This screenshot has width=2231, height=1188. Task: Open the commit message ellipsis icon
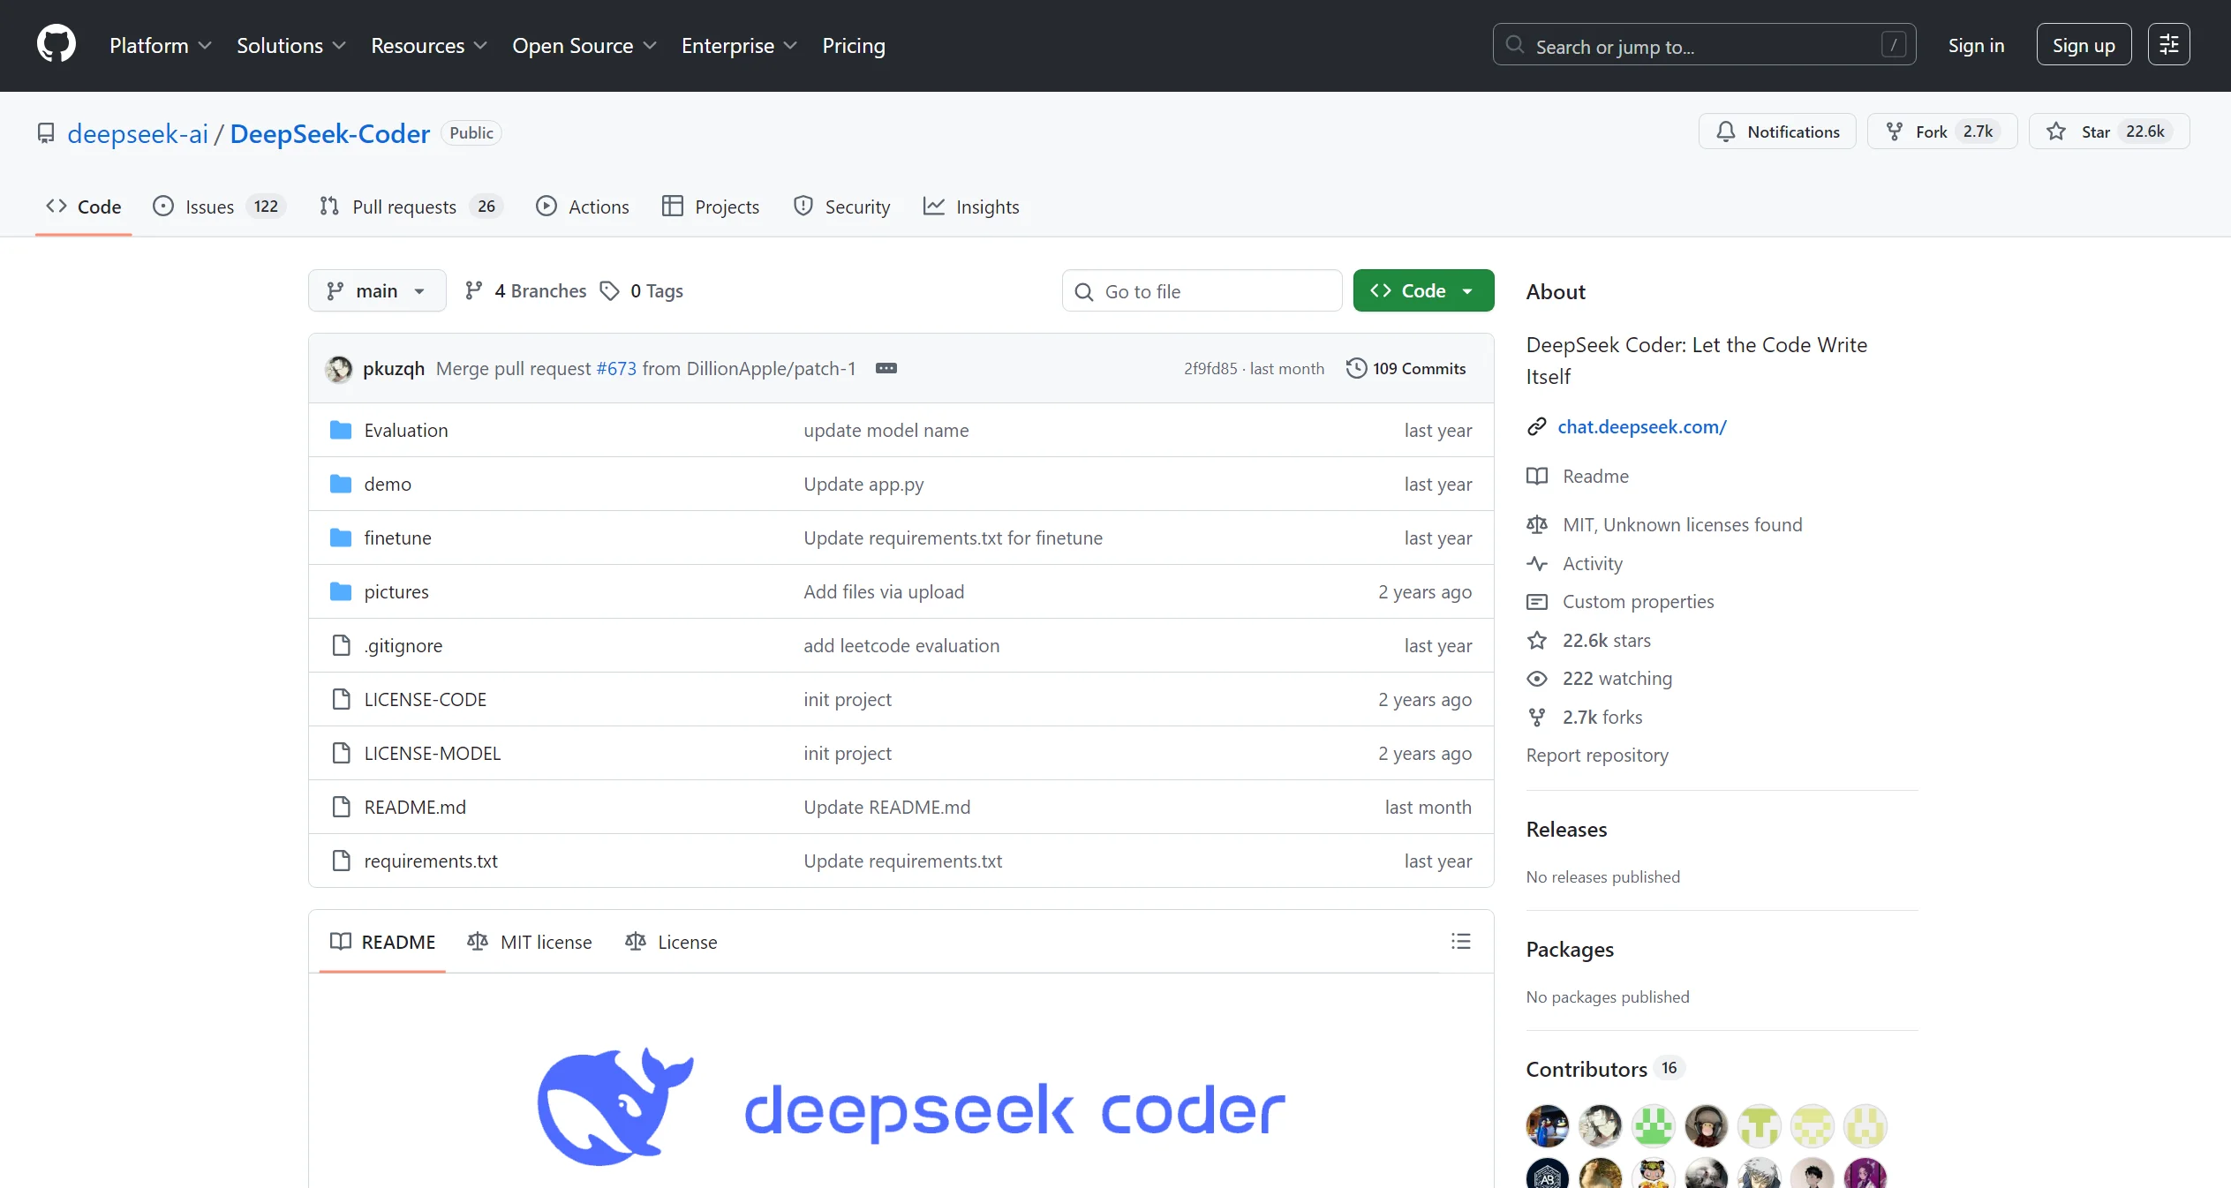(886, 368)
